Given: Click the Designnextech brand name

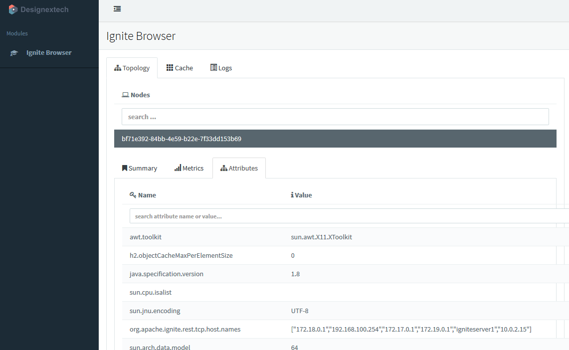Looking at the screenshot, I should pos(44,10).
